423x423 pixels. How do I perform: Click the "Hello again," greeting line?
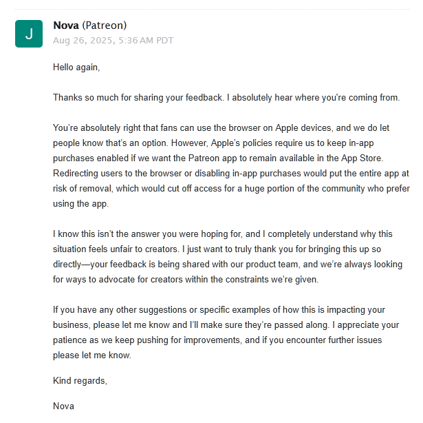(x=76, y=68)
